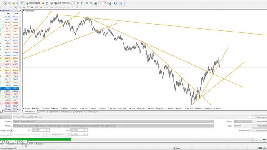Screen dimensions: 267x150
Task: Click the Открыть график button
Action: click(x=260, y=126)
